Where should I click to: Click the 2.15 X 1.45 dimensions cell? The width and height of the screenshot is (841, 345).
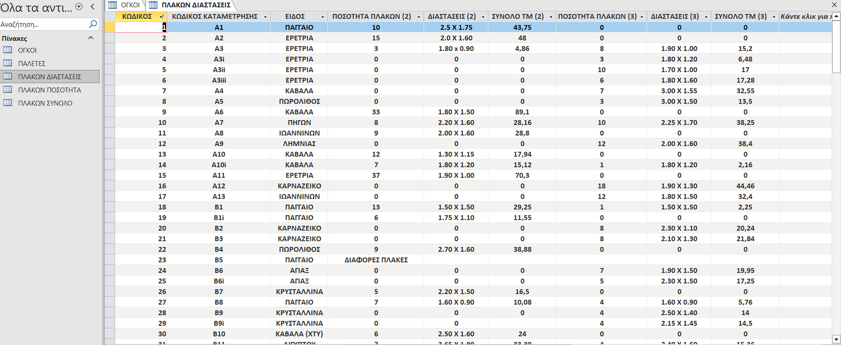(x=679, y=323)
